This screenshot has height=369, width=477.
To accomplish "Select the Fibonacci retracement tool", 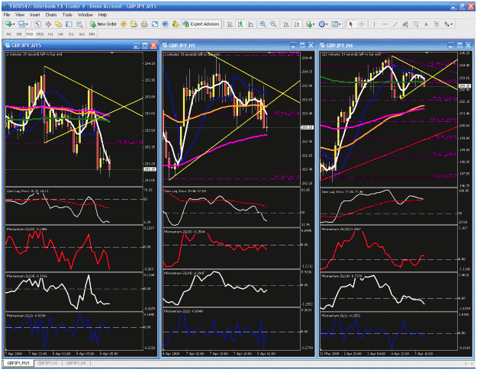I will 415,24.
